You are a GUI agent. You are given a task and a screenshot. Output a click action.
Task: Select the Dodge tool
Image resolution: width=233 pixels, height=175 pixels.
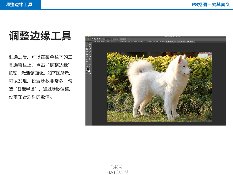pyautogui.click(x=90, y=59)
